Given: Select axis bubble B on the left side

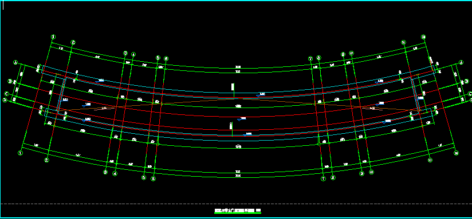Looking at the screenshot, I should point(10,81).
